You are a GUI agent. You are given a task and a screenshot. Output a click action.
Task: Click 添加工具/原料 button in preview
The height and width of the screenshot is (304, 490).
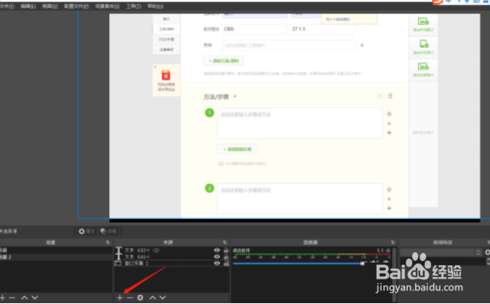point(223,60)
